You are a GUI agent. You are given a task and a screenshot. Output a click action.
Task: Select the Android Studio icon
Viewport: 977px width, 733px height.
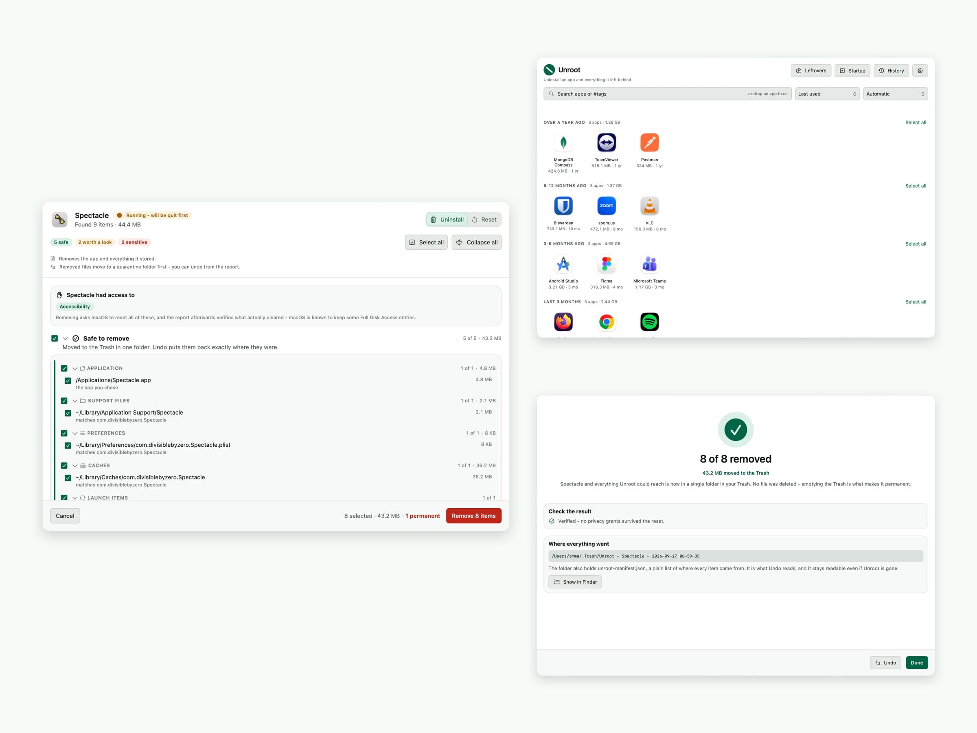[563, 264]
